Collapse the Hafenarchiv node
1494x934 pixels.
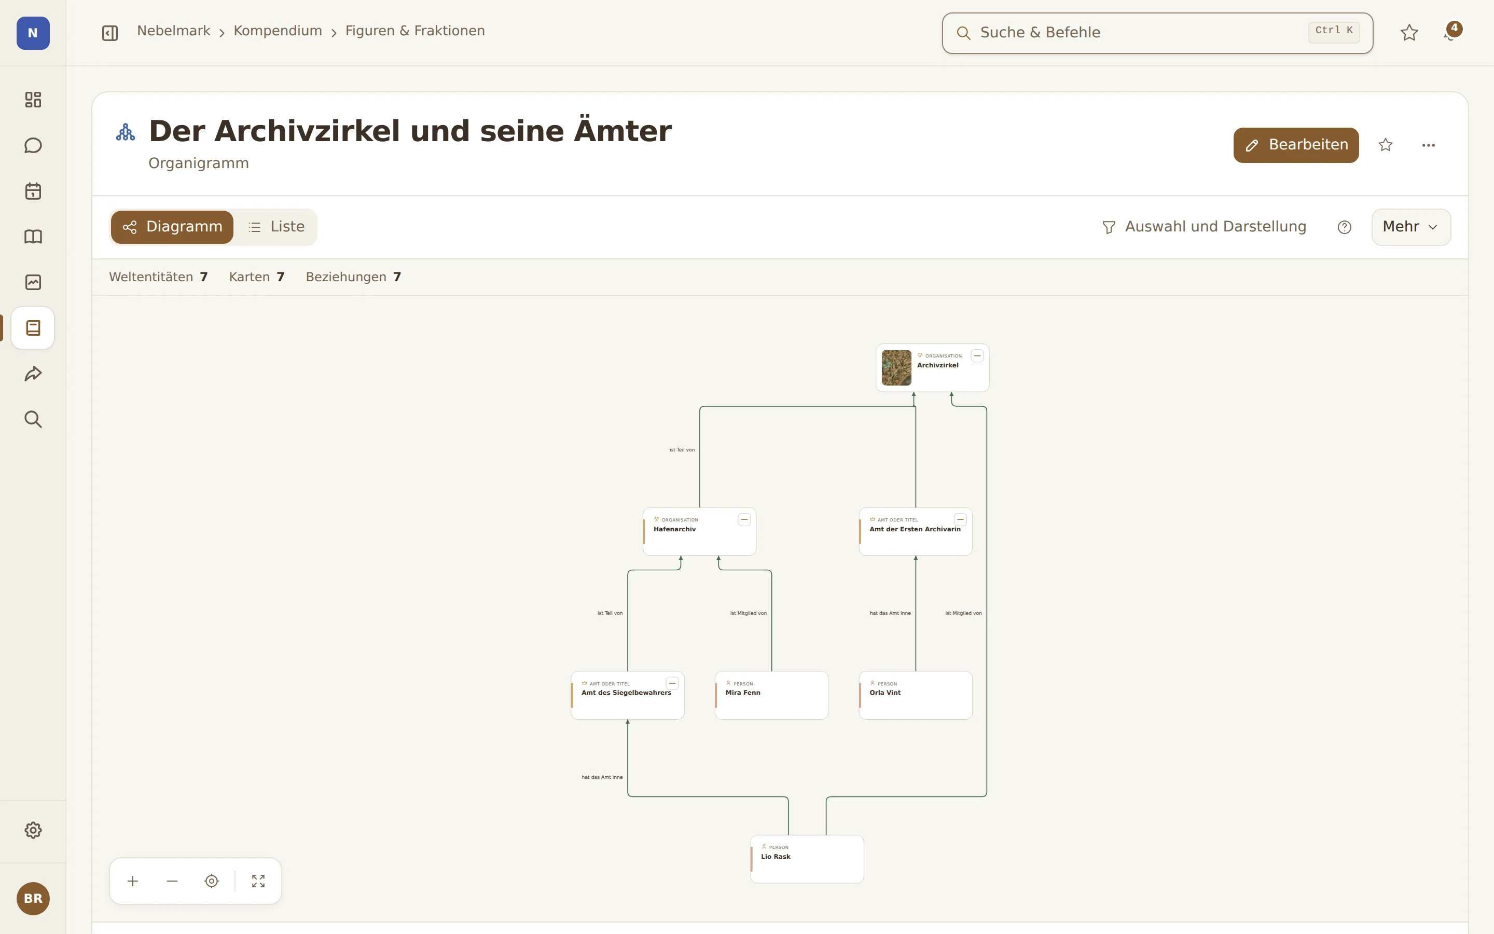click(x=744, y=519)
